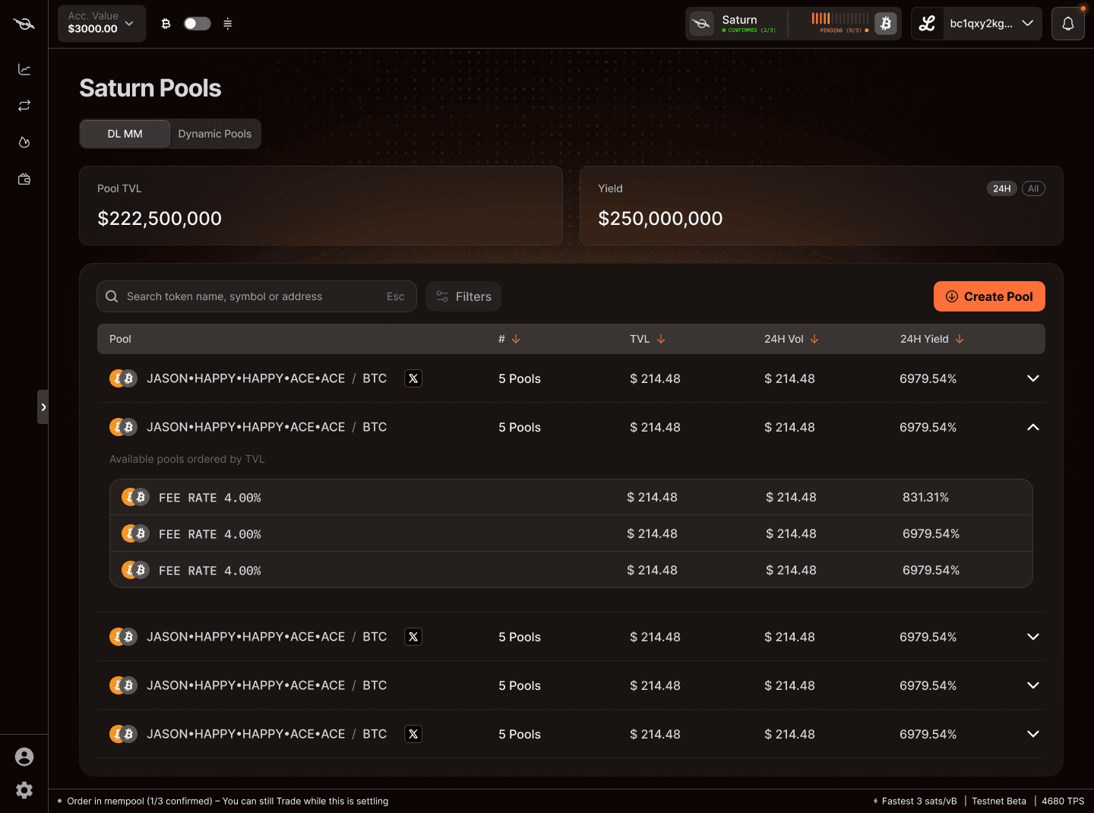Sort by 24H Vol column arrow
Viewport: 1094px width, 813px height.
[814, 339]
